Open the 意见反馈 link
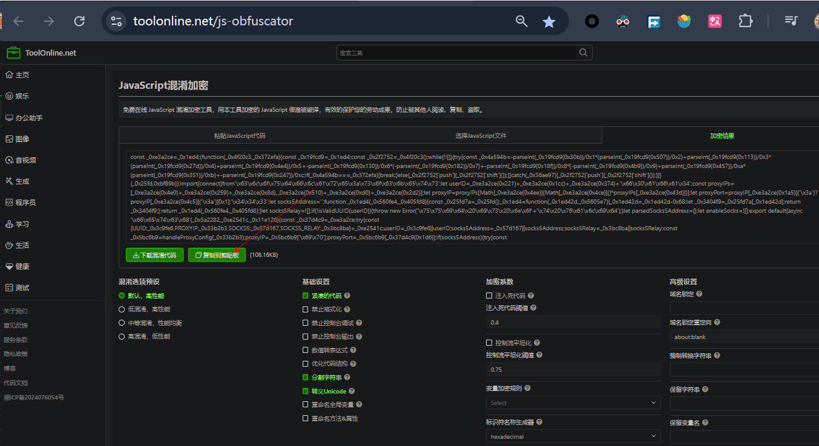 [x=16, y=325]
